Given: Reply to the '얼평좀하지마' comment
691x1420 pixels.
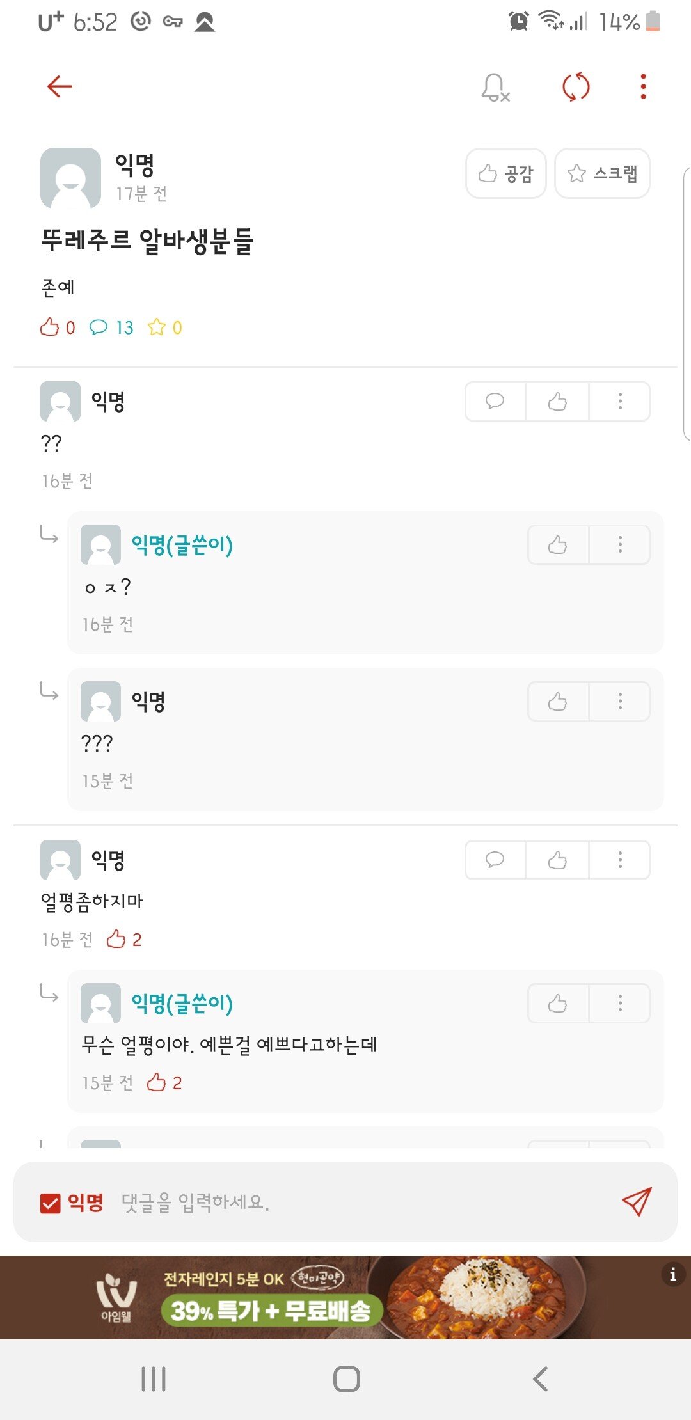Looking at the screenshot, I should pyautogui.click(x=495, y=860).
